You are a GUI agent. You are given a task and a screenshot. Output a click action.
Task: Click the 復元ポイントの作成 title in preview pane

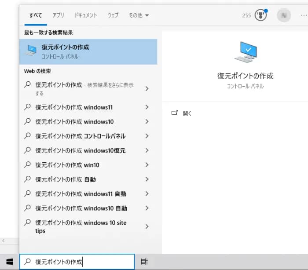(x=246, y=76)
